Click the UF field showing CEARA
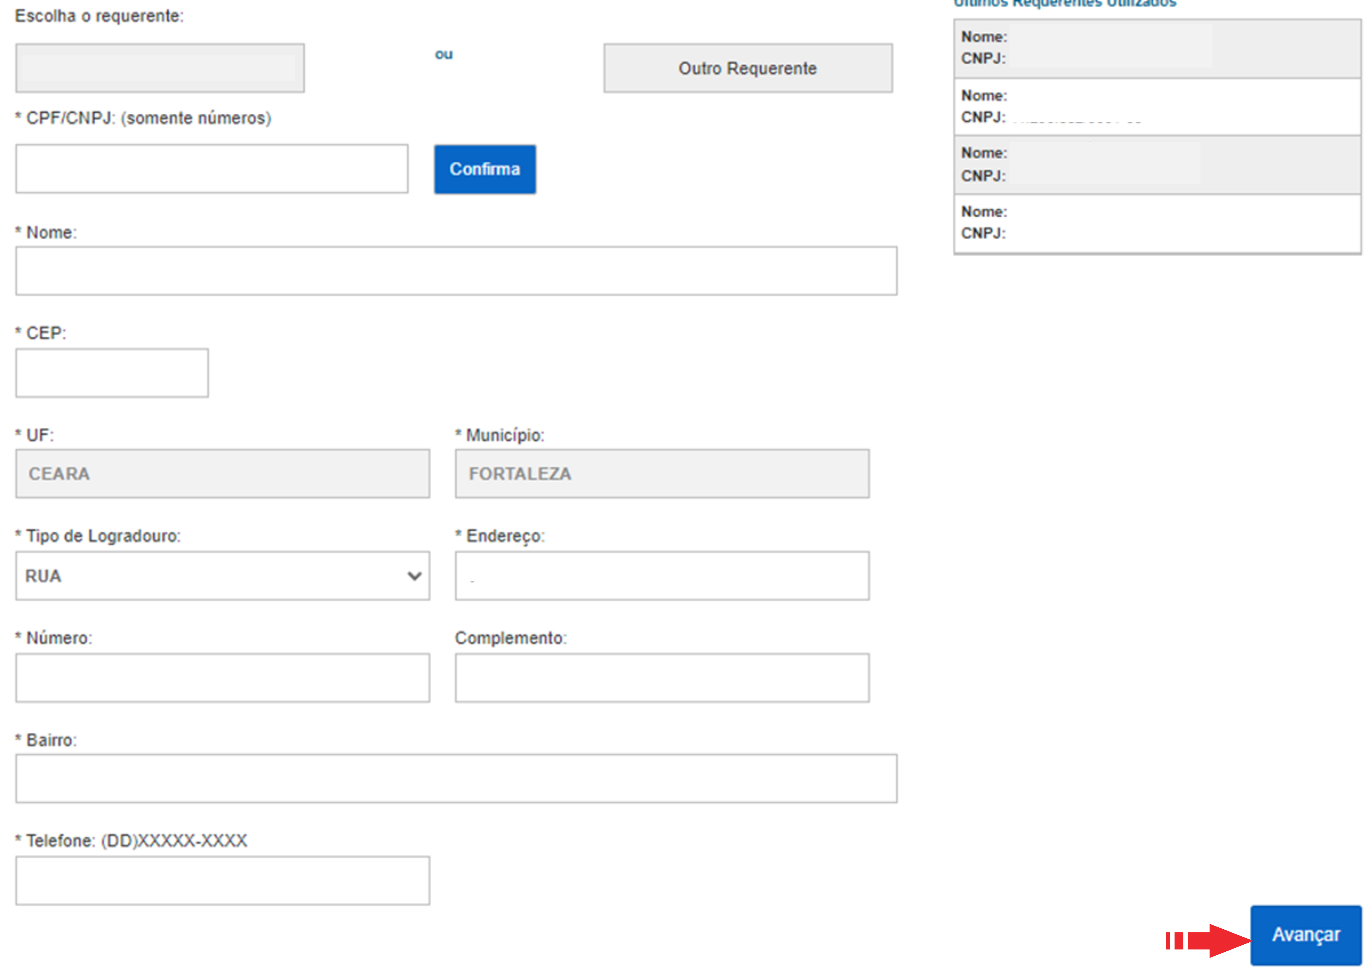This screenshot has height=972, width=1367. pyautogui.click(x=222, y=473)
